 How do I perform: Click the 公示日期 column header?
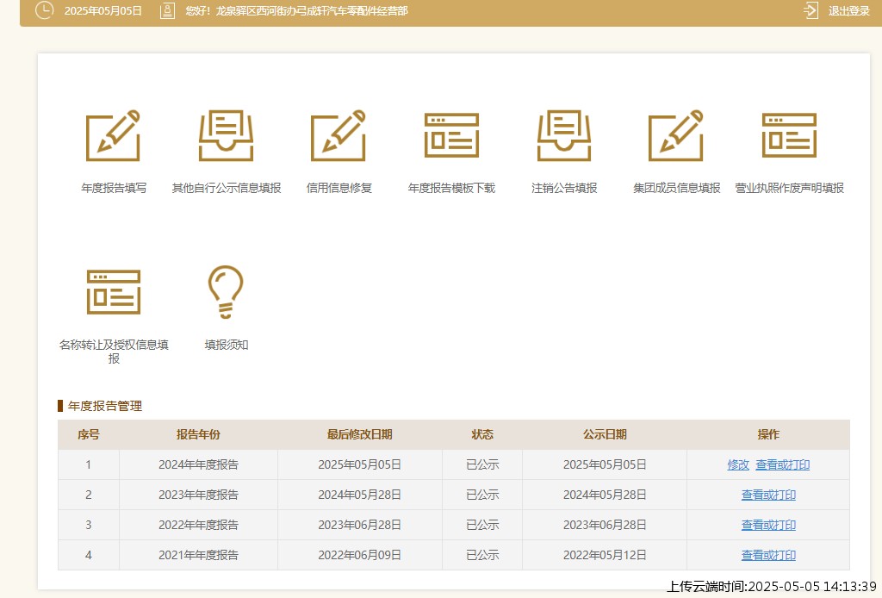pyautogui.click(x=605, y=434)
